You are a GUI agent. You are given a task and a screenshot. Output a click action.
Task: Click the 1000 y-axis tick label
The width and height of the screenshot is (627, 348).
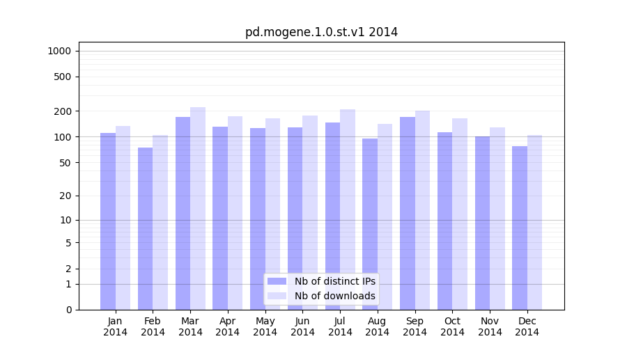[x=59, y=51]
